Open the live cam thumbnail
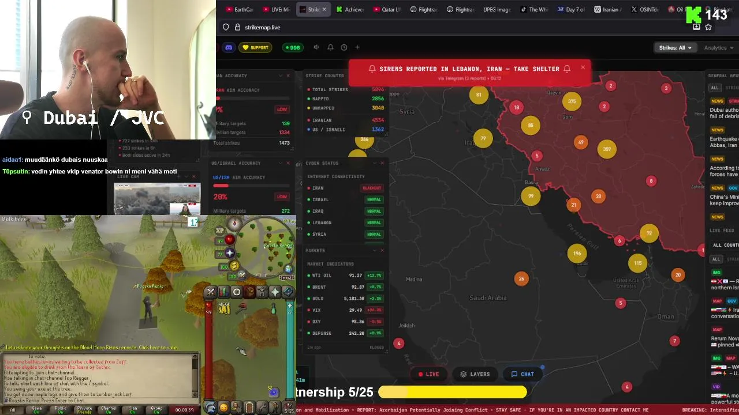Viewport: 739px width, 415px height. [157, 199]
